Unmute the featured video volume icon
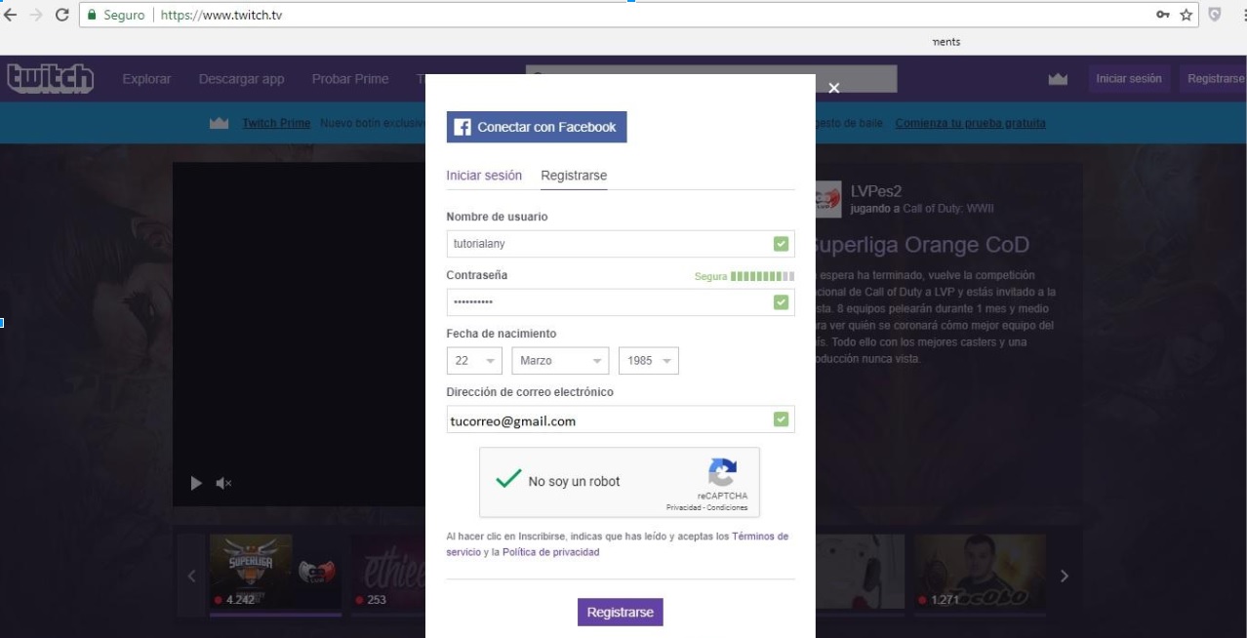The image size is (1247, 638). 223,483
